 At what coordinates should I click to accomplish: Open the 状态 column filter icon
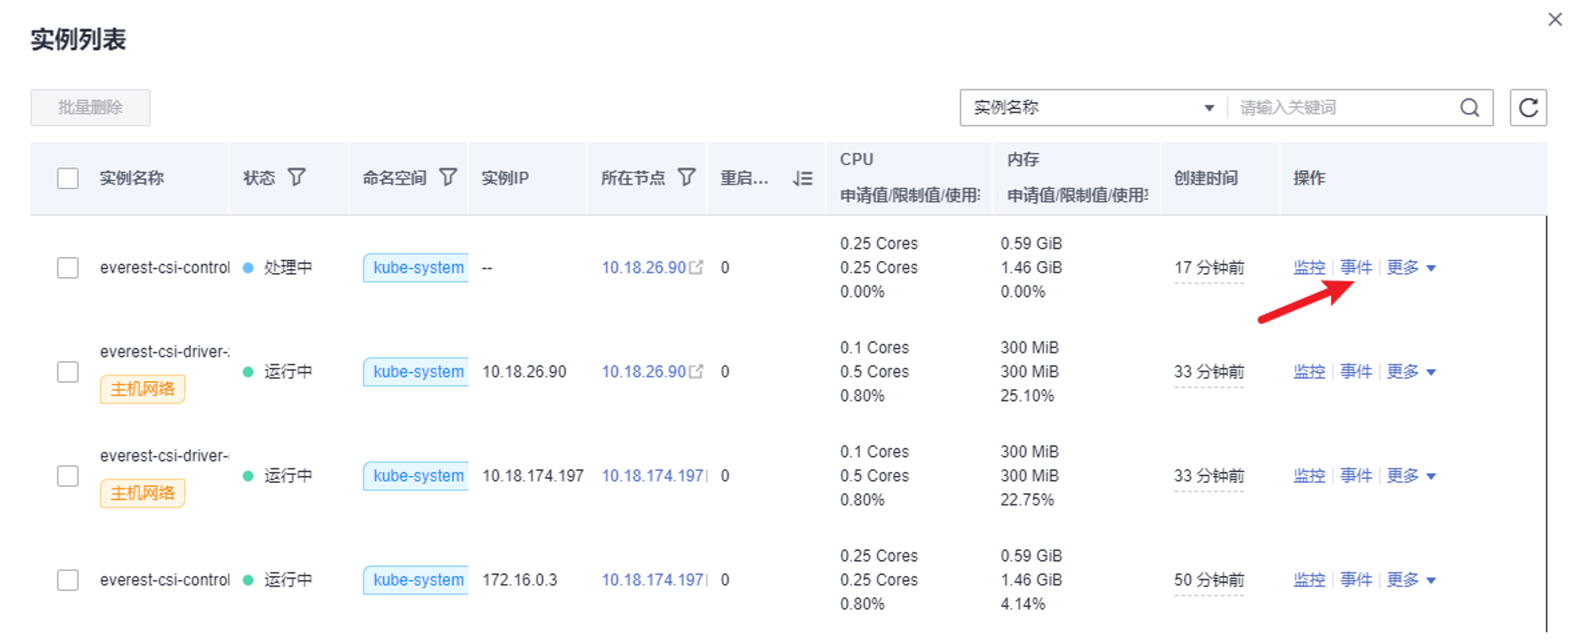[x=296, y=177]
